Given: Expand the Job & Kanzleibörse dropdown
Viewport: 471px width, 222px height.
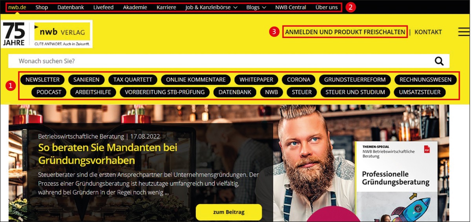Looking at the screenshot, I should coord(211,7).
